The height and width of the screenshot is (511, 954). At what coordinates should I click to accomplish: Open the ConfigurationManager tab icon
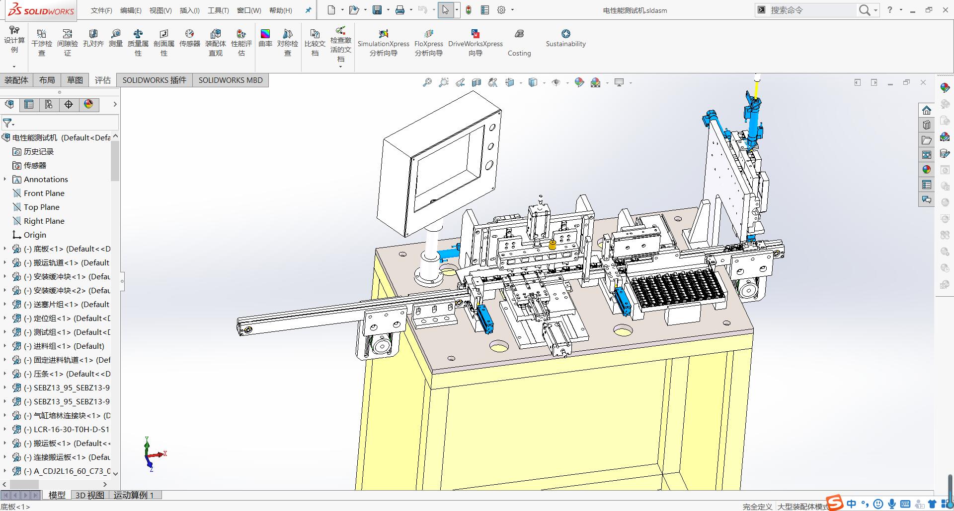coord(48,104)
